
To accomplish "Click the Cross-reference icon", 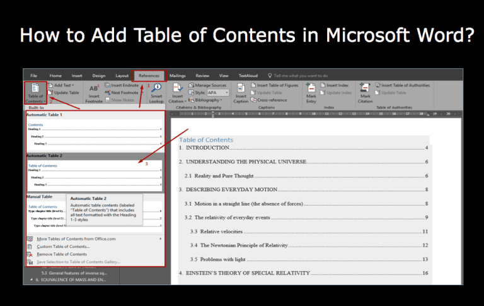I will click(x=253, y=100).
